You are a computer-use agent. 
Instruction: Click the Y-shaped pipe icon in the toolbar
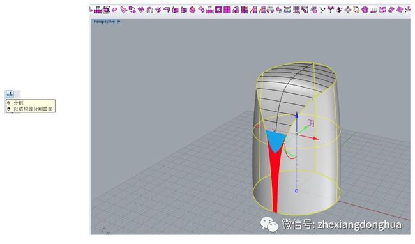pyautogui.click(x=124, y=10)
